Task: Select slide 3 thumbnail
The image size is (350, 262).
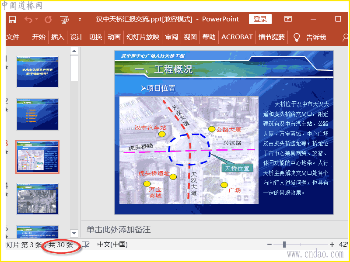Action: (37, 157)
